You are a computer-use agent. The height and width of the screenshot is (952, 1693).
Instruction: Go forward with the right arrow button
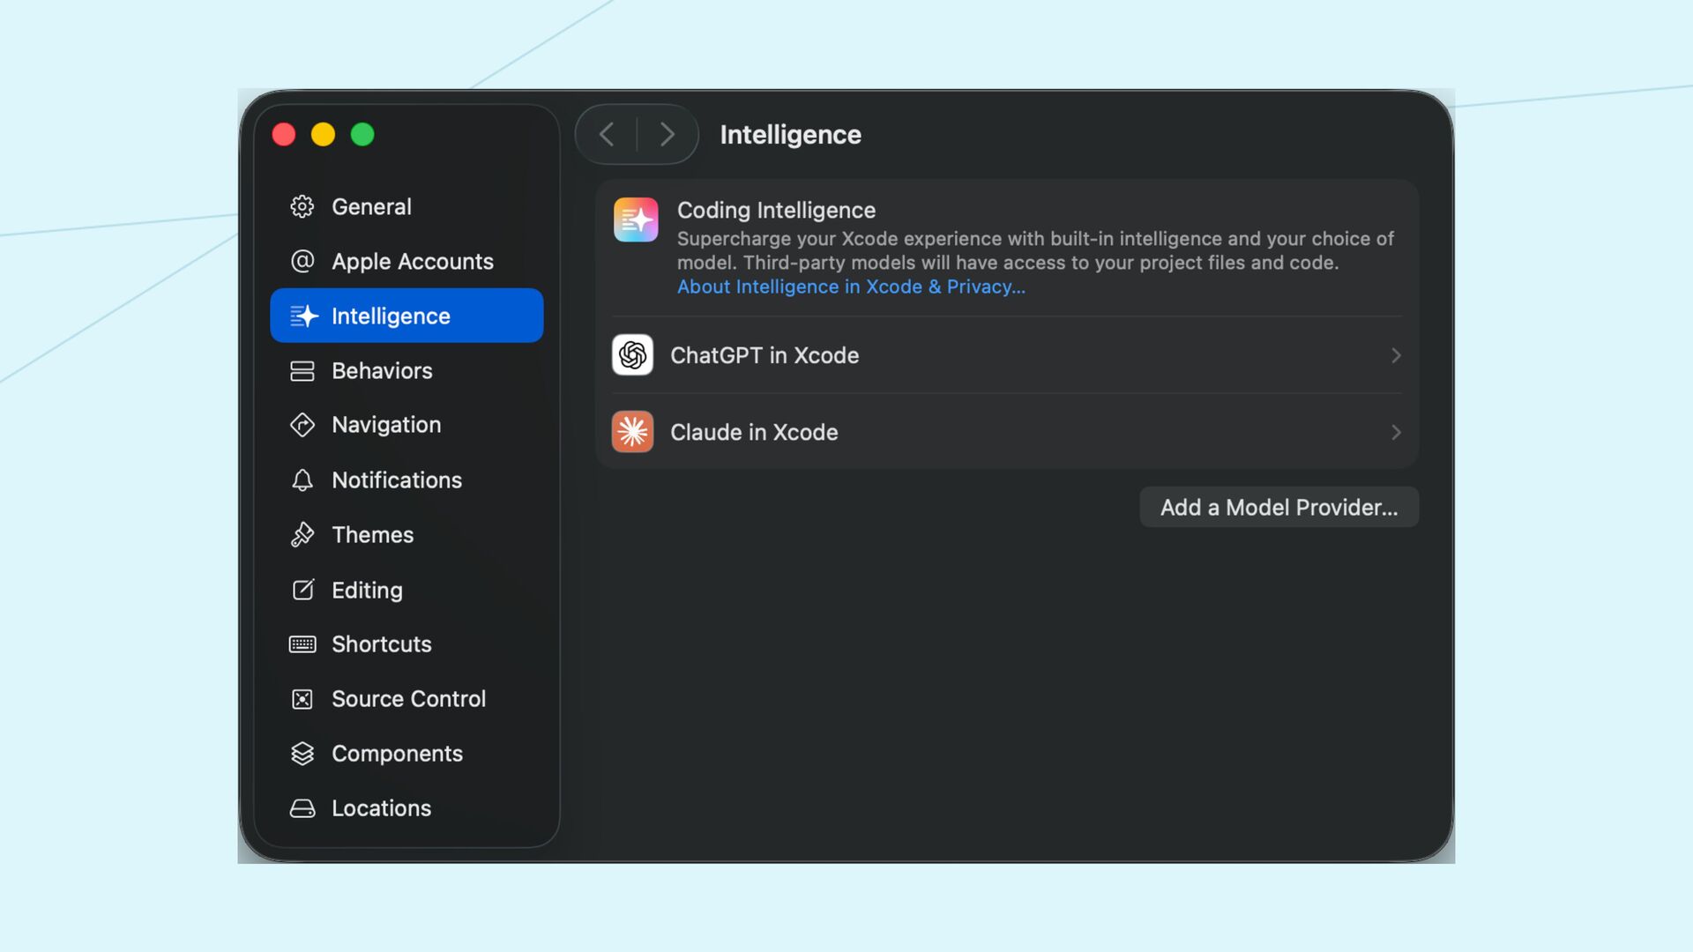(x=668, y=135)
